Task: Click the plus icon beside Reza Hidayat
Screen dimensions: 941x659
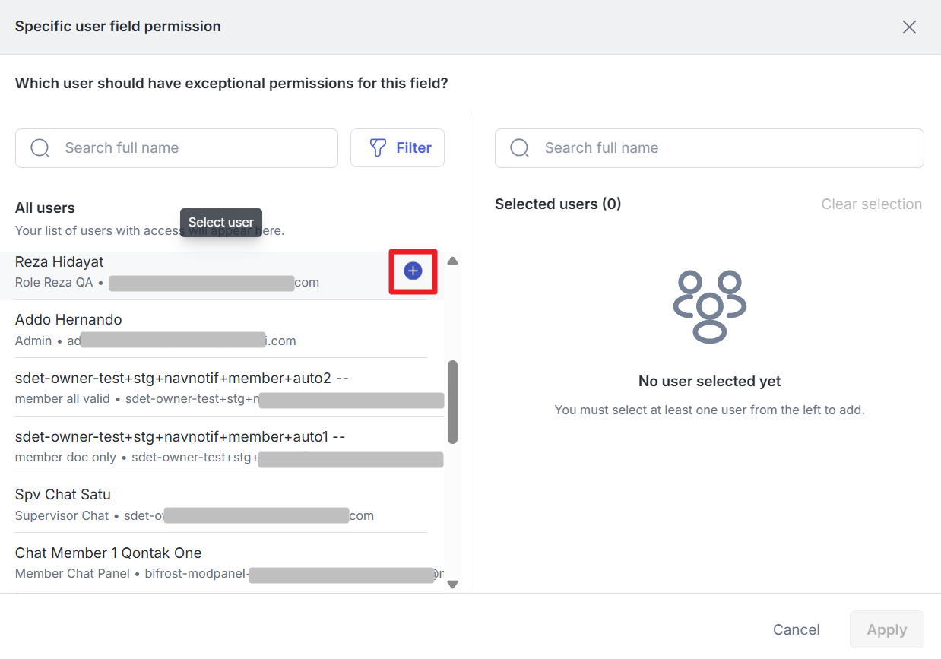Action: click(x=413, y=271)
